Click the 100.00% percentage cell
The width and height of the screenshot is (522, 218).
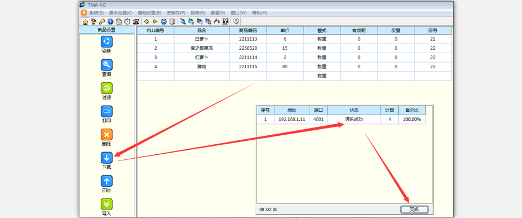coord(412,119)
